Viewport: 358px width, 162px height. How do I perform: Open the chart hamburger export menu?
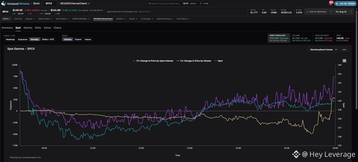[345, 61]
